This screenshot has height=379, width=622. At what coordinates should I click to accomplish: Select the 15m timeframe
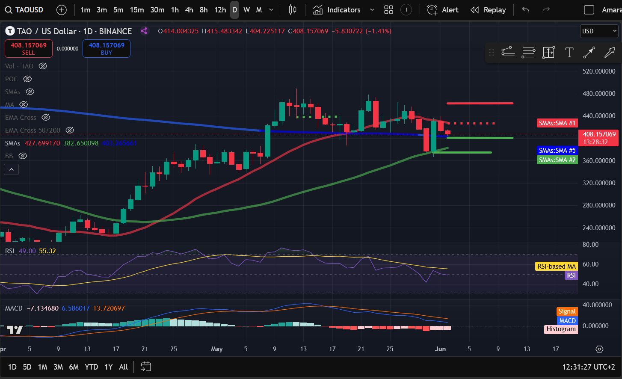(x=137, y=10)
